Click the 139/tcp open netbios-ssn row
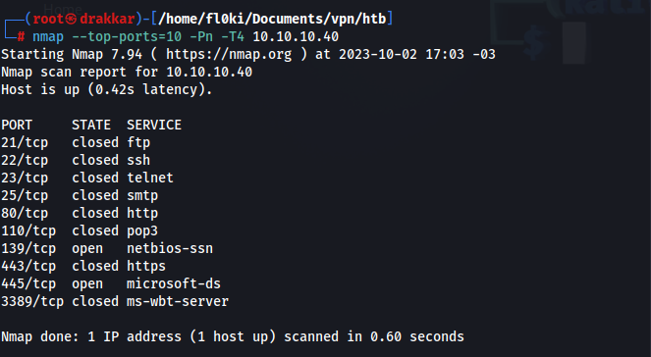The image size is (651, 357). tap(107, 248)
